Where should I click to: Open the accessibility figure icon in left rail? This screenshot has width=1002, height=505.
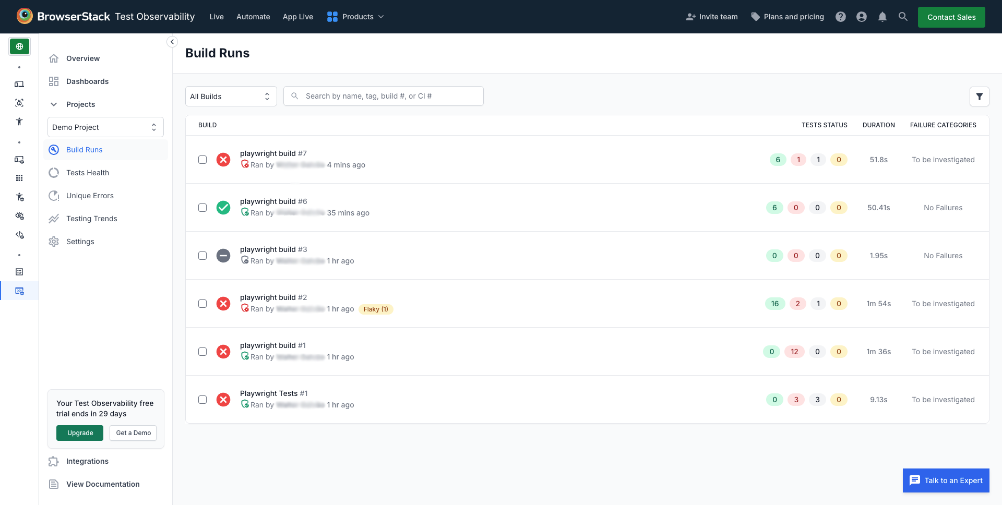pyautogui.click(x=19, y=122)
